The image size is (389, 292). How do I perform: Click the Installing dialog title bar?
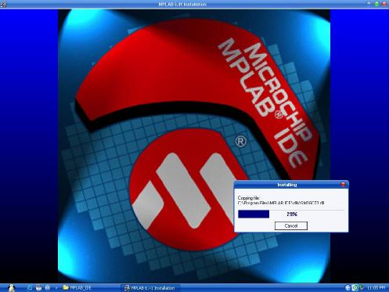click(287, 185)
